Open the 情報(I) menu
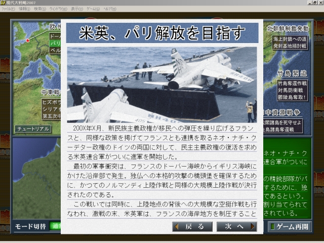This screenshot has width=324, height=243. 24,9
